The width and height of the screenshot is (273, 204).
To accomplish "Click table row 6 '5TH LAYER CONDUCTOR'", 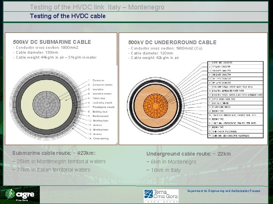I will [x=235, y=83].
